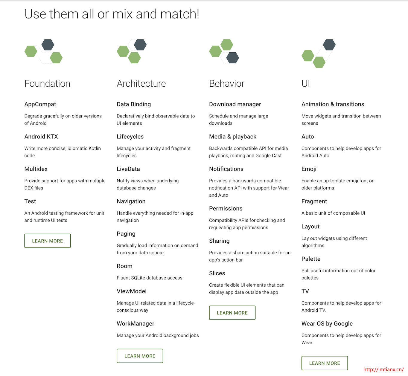Click the Behavior hexagon icon

click(x=224, y=51)
